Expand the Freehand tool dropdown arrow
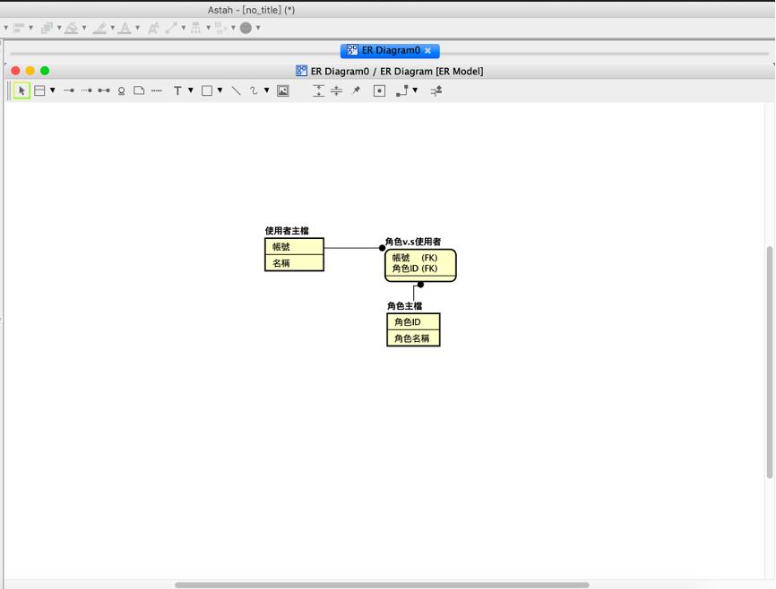 click(x=266, y=90)
